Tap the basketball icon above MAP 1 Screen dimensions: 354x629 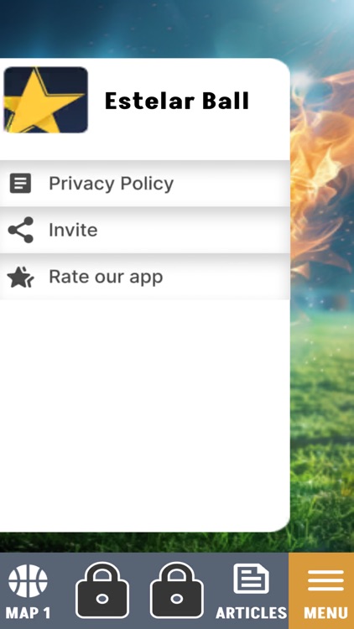(x=28, y=580)
